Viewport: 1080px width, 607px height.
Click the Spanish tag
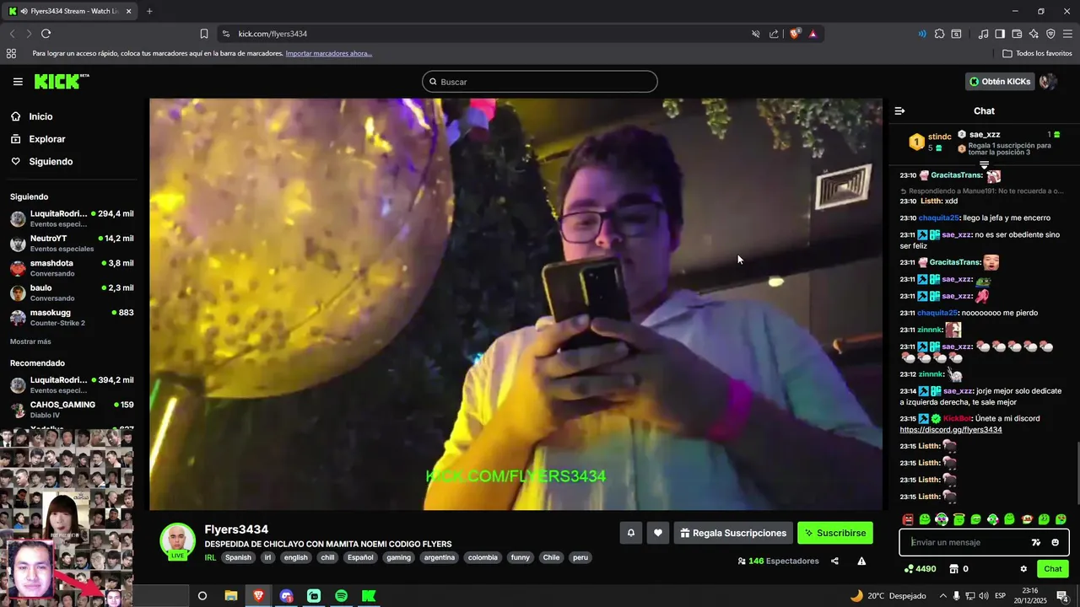click(238, 557)
